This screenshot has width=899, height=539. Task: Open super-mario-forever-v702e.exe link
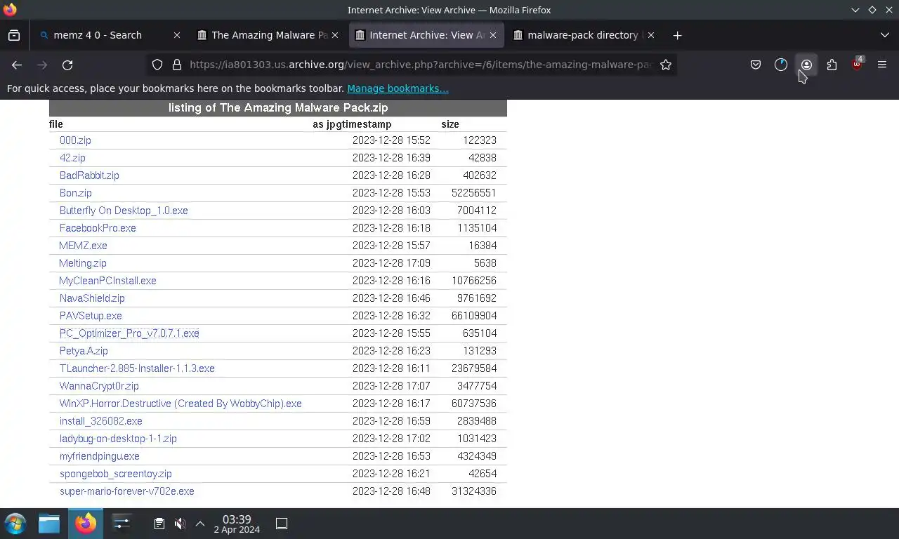pos(127,491)
